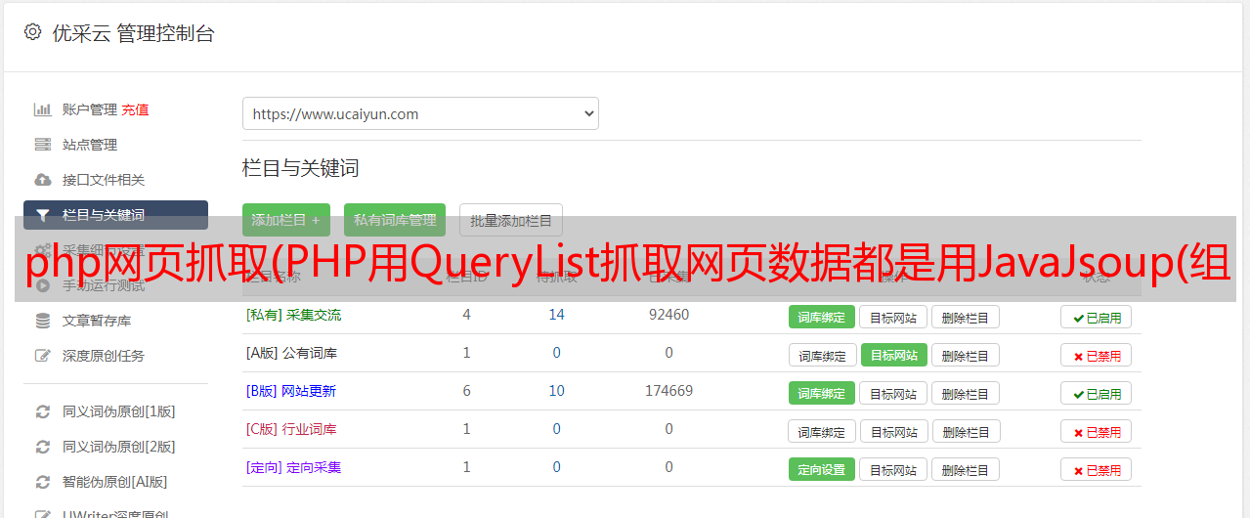Toggle the 已禁用 status for 行业词库
1250x518 pixels.
(x=1097, y=431)
